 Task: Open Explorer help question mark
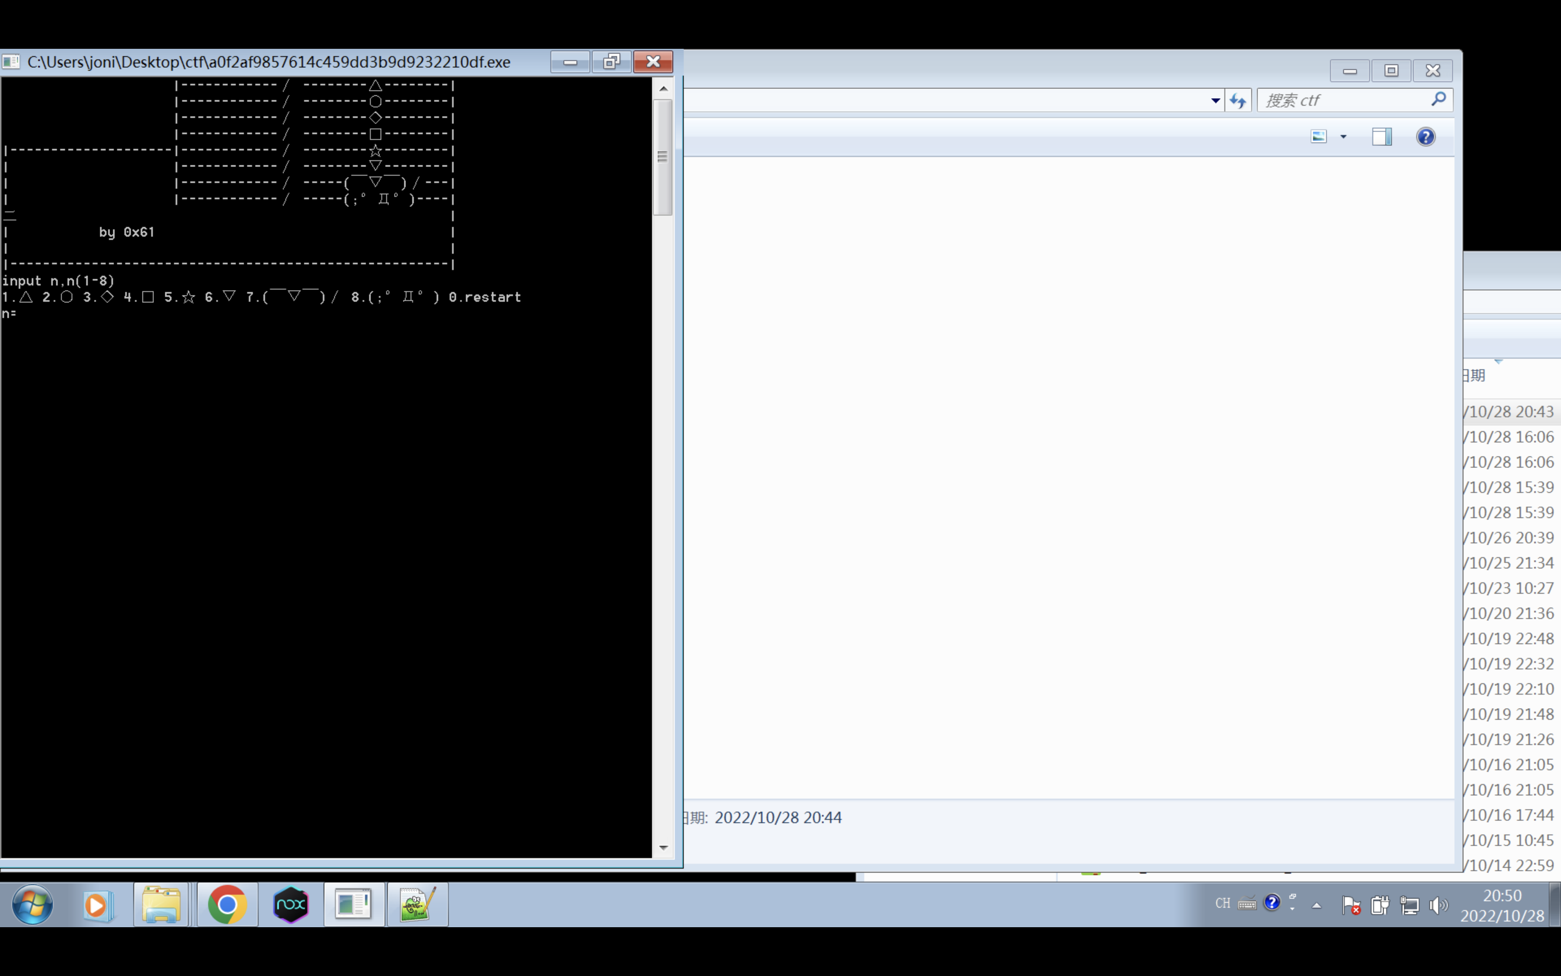click(1425, 137)
